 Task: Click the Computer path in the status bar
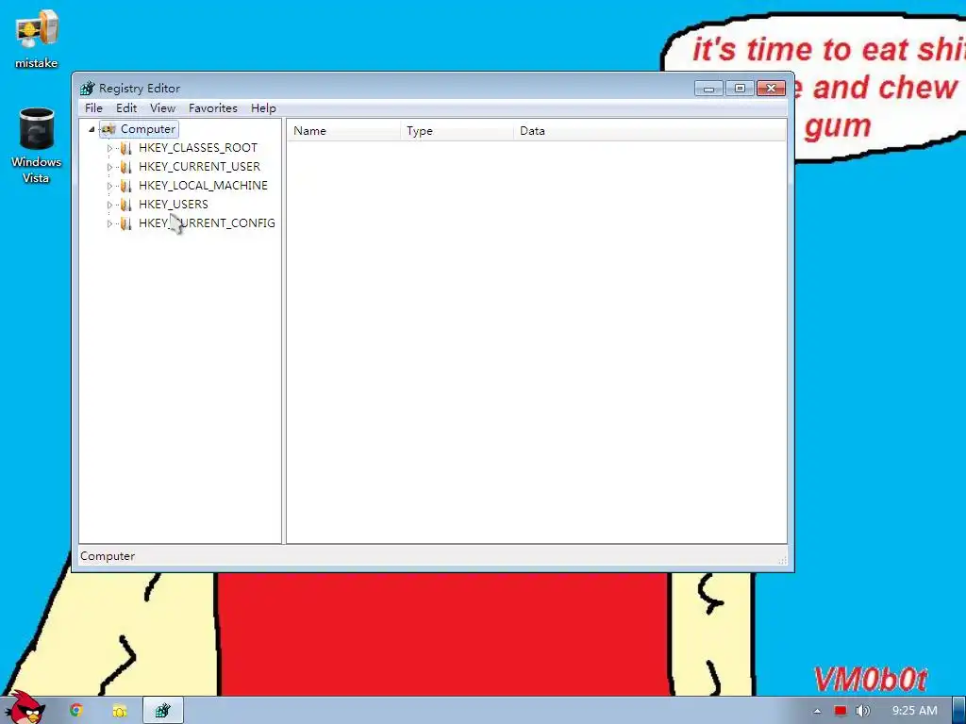pos(108,556)
